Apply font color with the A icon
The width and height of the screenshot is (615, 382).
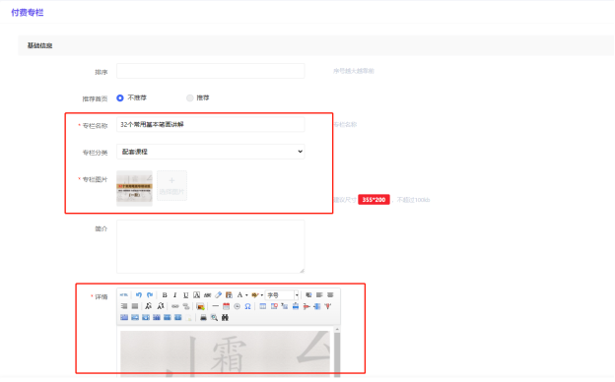(x=239, y=295)
